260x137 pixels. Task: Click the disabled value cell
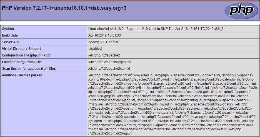[x=173, y=49]
